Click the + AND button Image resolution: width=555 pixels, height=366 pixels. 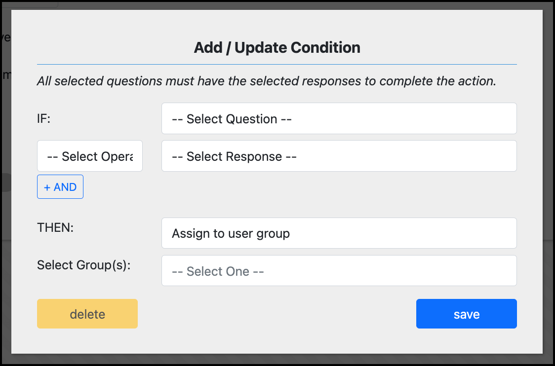pos(60,187)
